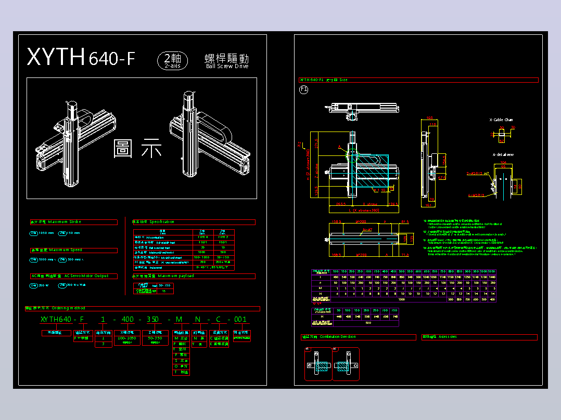Click the 'Combination Direction' section header
This screenshot has width=561, height=420.
[x=358, y=337]
